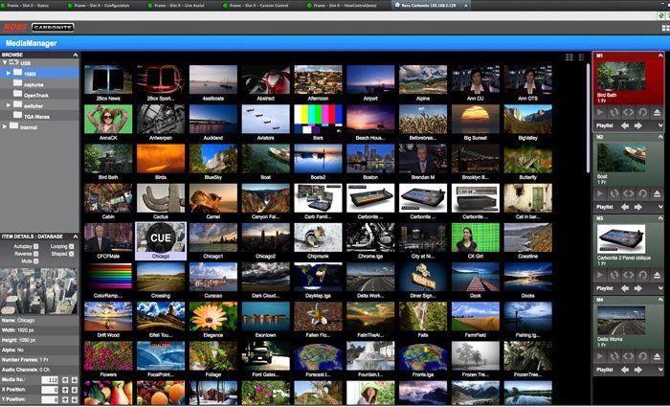Click the X Position input field
The height and width of the screenshot is (407, 670).
[x=50, y=390]
